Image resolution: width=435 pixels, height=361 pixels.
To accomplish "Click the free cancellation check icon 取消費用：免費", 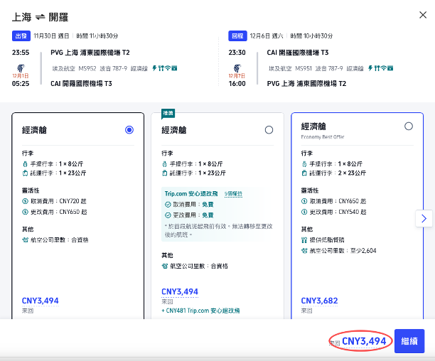I will pos(168,205).
